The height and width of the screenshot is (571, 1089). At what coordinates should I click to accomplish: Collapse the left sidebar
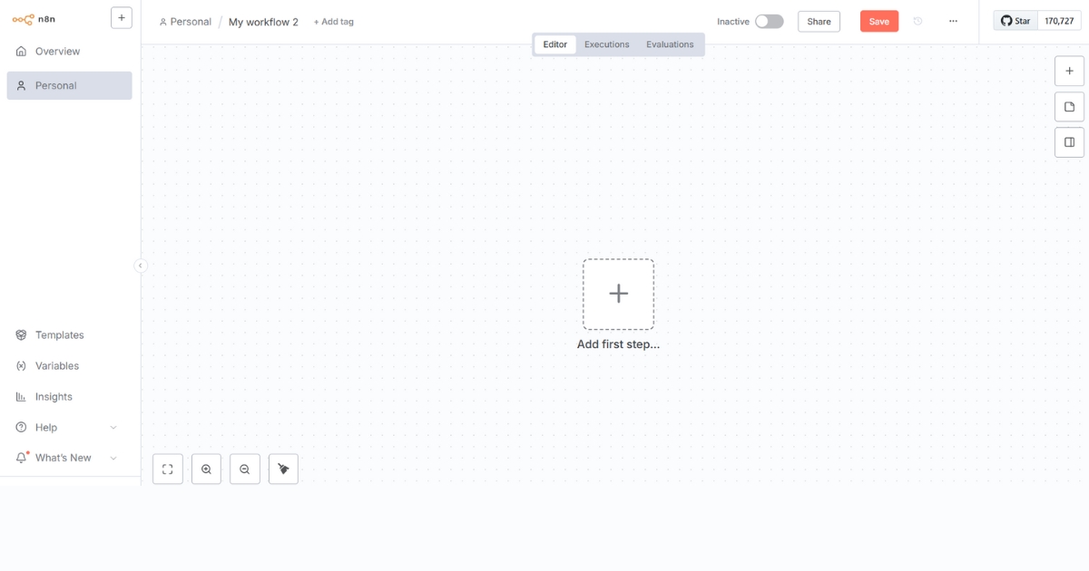141,266
